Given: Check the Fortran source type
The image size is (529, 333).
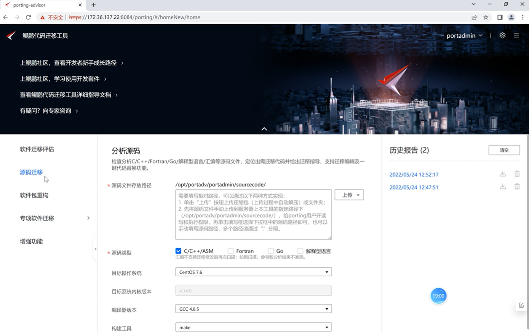Looking at the screenshot, I should (230, 251).
